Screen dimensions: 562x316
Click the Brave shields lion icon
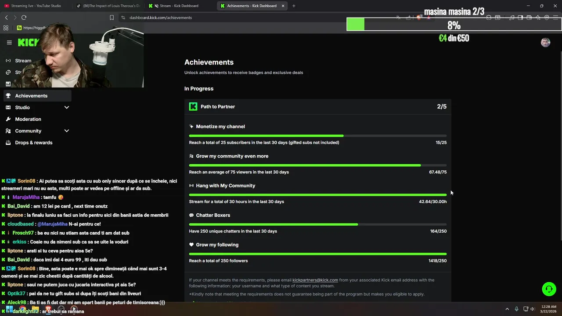coord(419,18)
